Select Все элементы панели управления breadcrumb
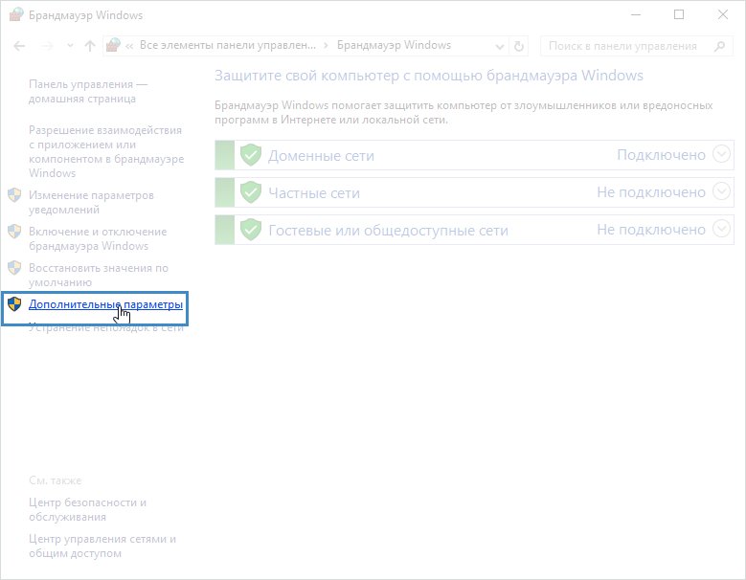 (x=228, y=46)
